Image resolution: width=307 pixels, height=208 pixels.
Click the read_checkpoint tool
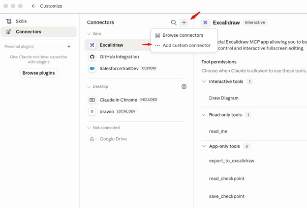[227, 179]
